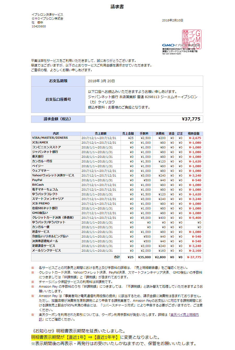Select the スマートフォンキャリア row label
Image resolution: width=235 pixels, height=350 pixels.
(x=48, y=199)
